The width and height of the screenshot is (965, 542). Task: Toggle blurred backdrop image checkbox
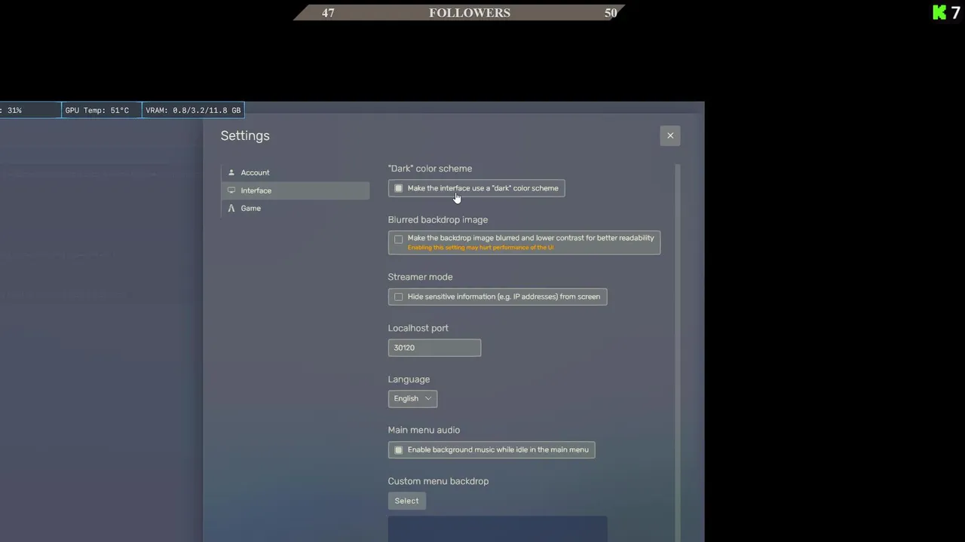point(399,239)
